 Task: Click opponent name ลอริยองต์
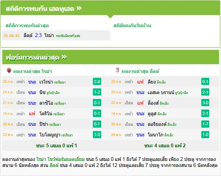(157, 124)
